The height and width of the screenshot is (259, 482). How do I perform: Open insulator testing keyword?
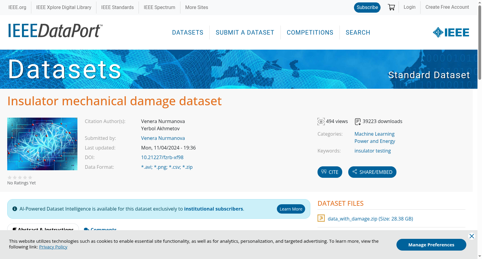(x=373, y=151)
